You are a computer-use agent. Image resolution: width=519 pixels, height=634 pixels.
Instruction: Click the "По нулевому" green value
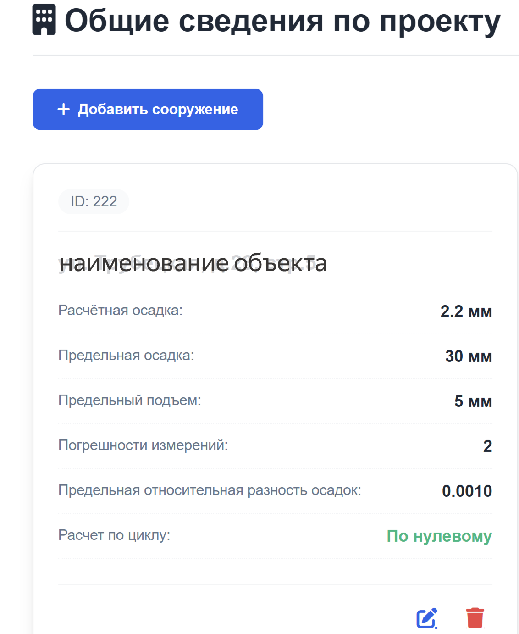(439, 536)
